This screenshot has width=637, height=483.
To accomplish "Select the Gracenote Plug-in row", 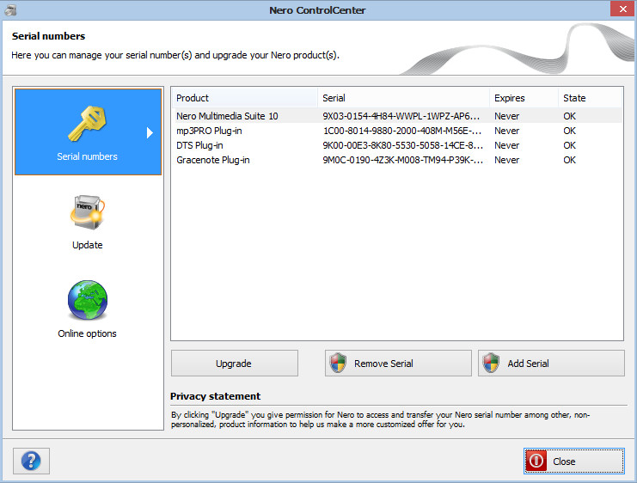I will point(397,160).
